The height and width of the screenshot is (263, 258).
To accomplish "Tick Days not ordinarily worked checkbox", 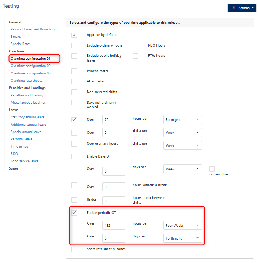I will (74, 103).
